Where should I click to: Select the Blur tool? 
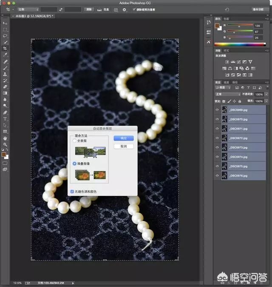tap(5, 99)
